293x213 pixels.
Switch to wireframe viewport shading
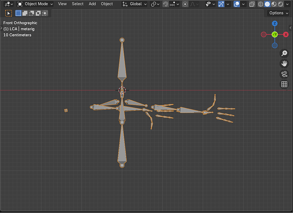[x=260, y=4]
